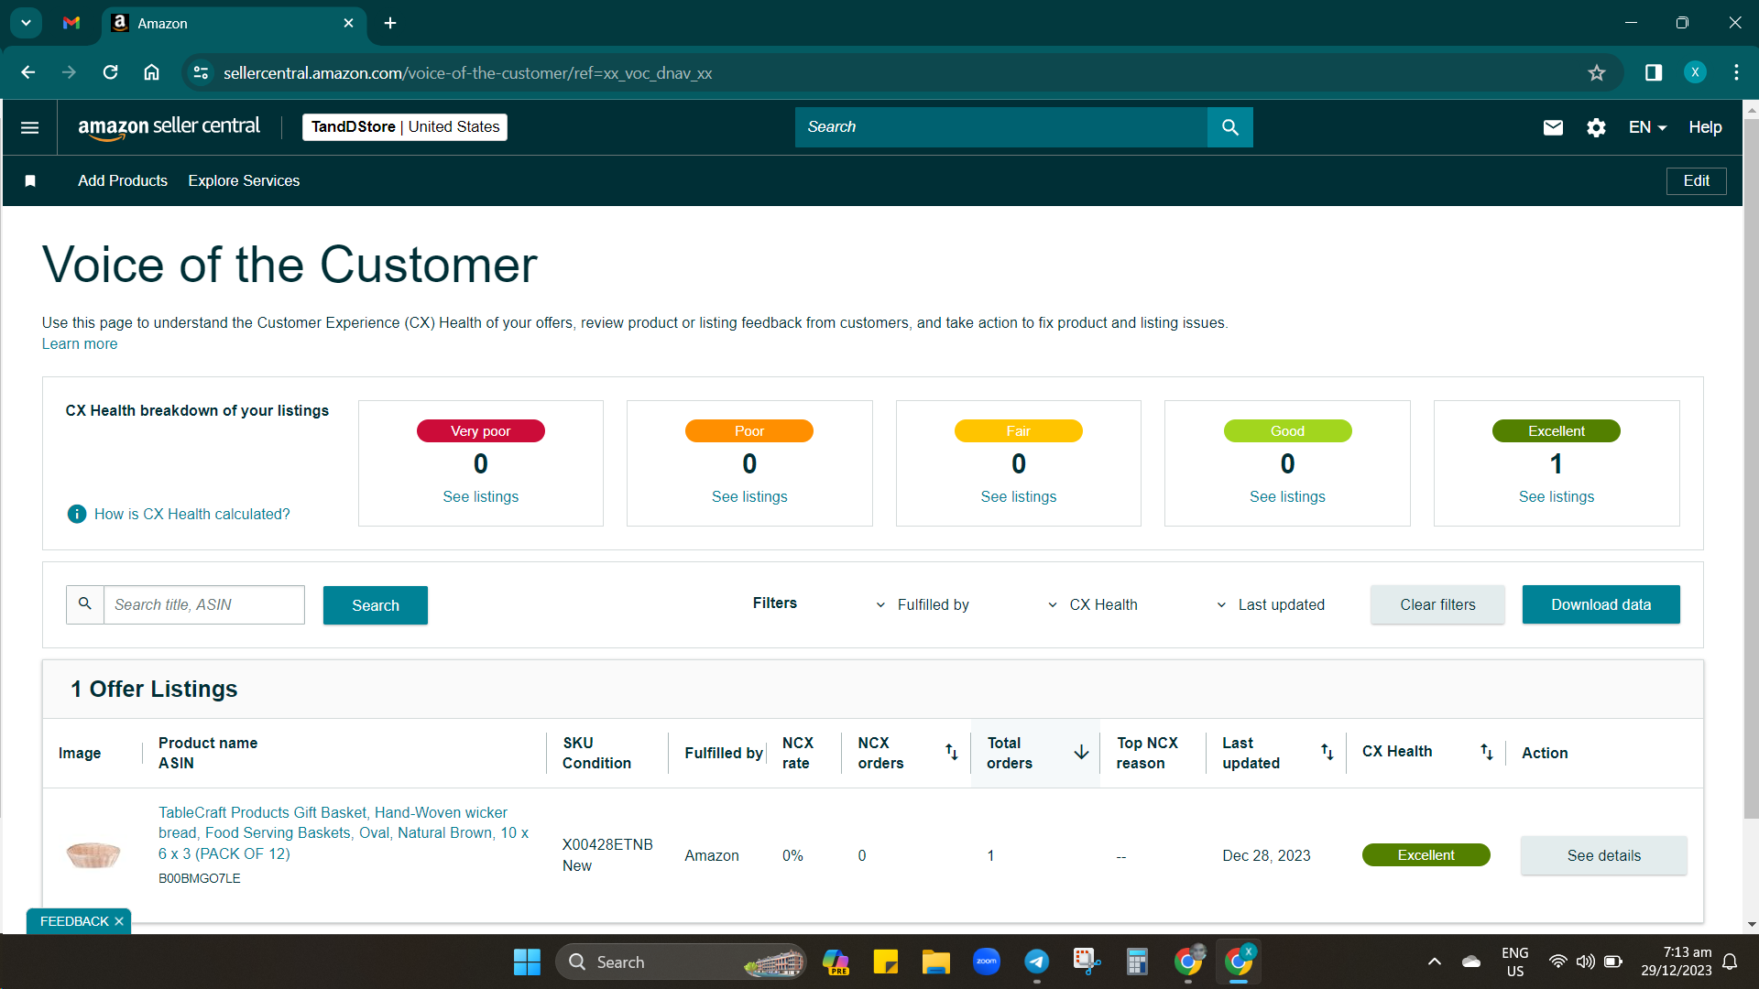Click the browser address bar URL

pos(467,73)
